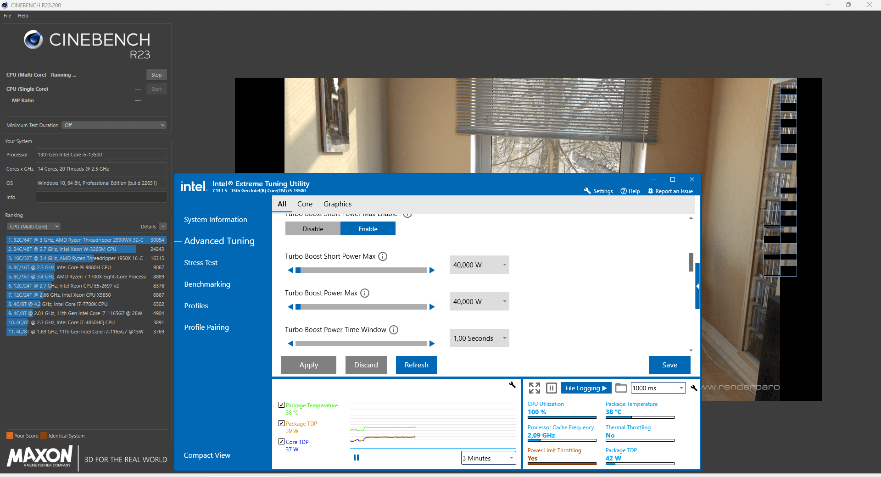Open the Turbo Boost Power Max value dropdown
Viewport: 881px width, 477px height.
(x=479, y=301)
